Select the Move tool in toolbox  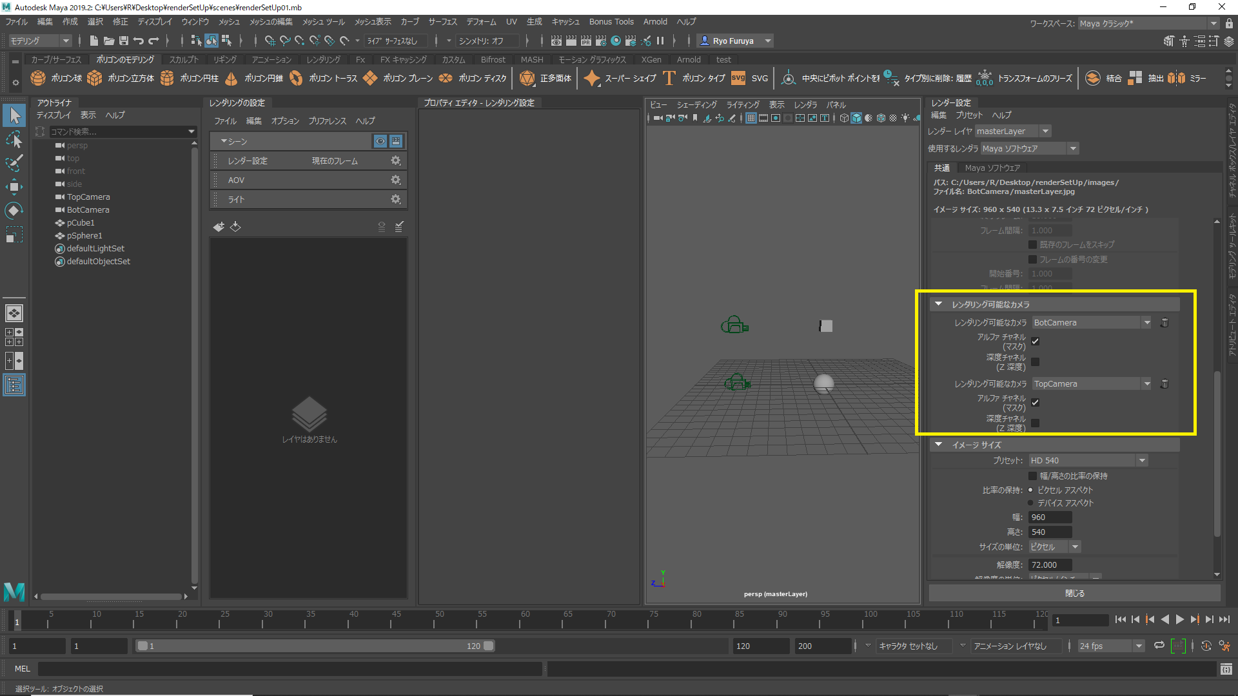point(14,187)
